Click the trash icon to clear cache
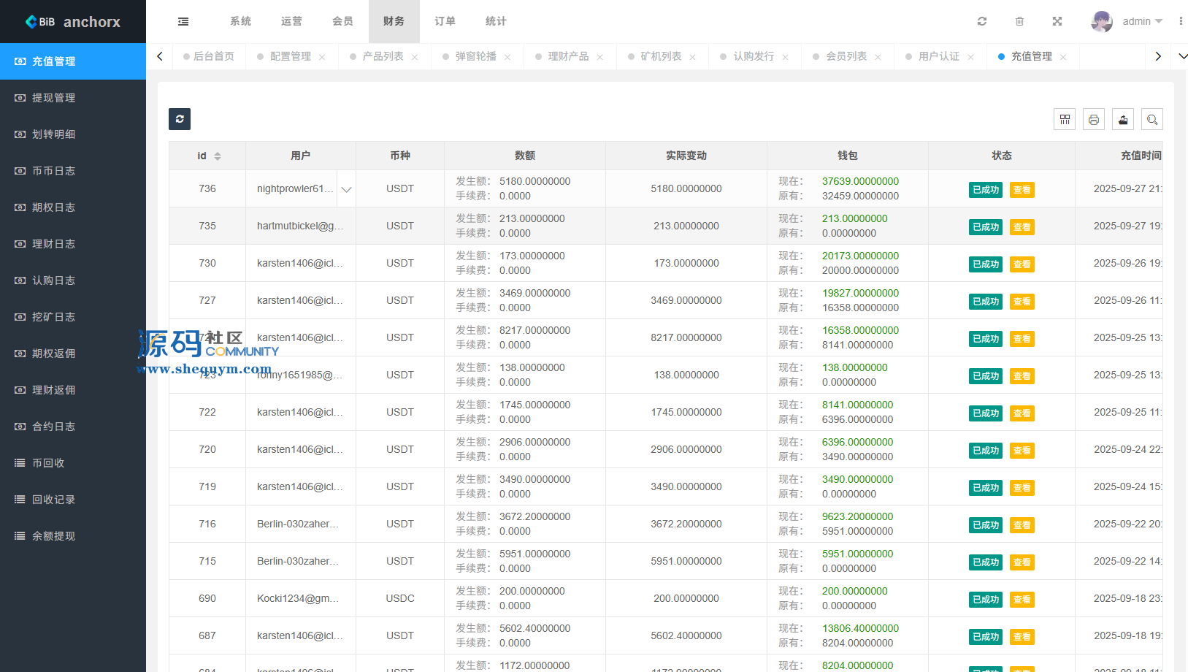Screen dimensions: 1188x672 tap(1019, 22)
